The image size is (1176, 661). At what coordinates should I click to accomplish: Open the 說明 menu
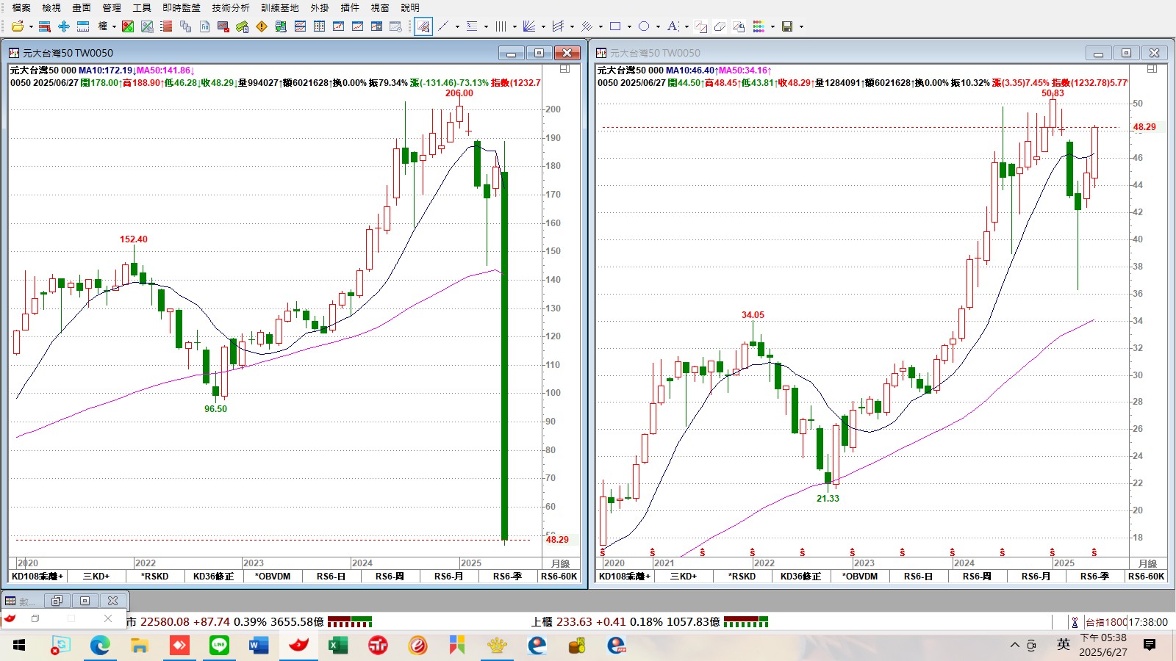point(410,7)
